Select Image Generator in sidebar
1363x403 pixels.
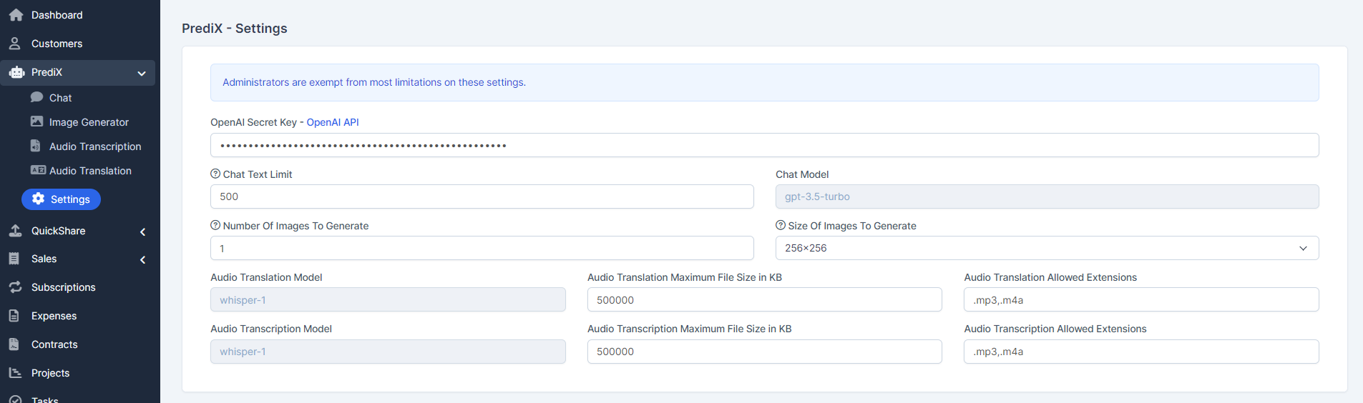click(89, 122)
